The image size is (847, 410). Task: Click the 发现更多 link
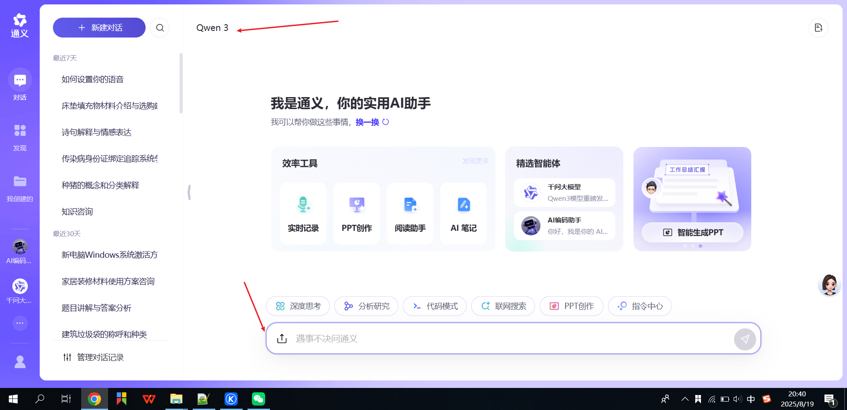click(x=476, y=161)
